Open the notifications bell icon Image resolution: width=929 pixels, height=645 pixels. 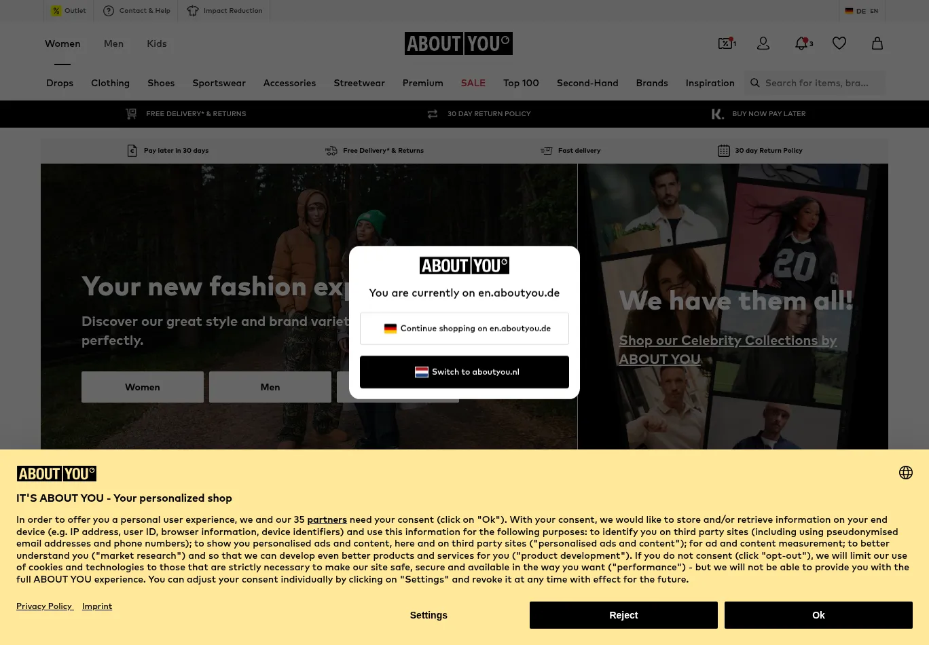802,43
